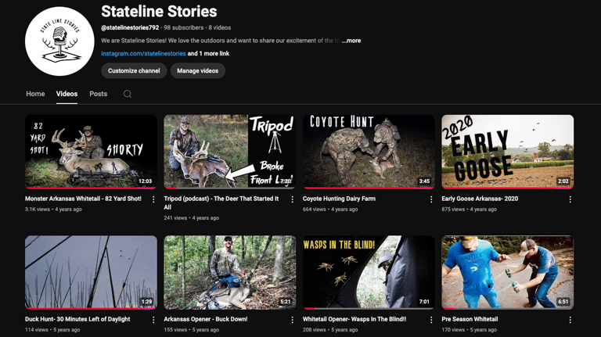Screen dimensions: 601x337
Task: Click the '98 subscribers' text
Action: [184, 27]
